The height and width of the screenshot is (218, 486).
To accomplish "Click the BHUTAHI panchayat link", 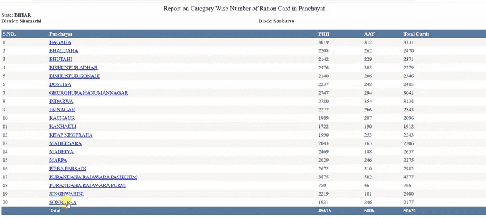I will point(60,59).
